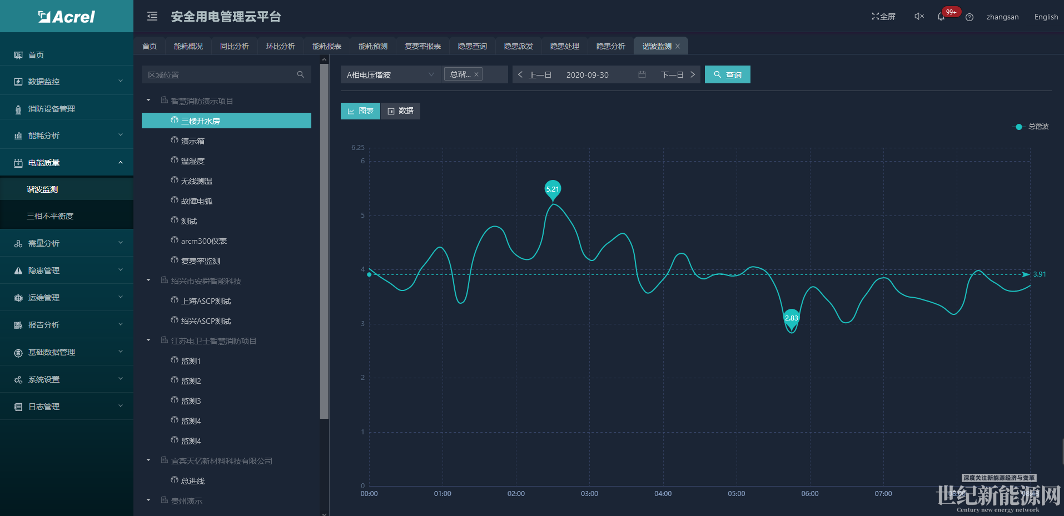Click the 5.21 maximum marker on chart

(553, 189)
